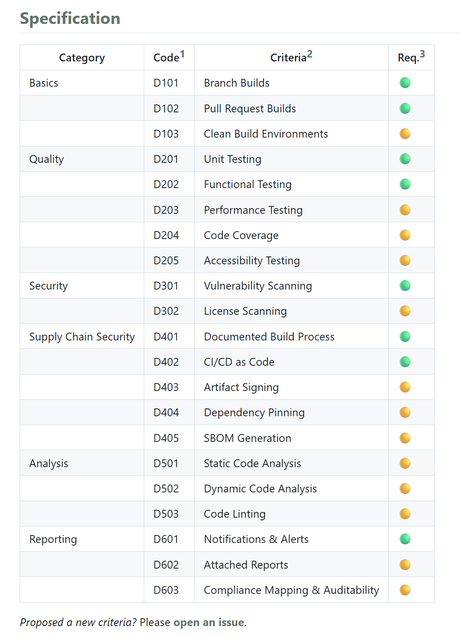The width and height of the screenshot is (461, 640).
Task: Follow footnote 2 next to Criteria header
Action: (309, 54)
